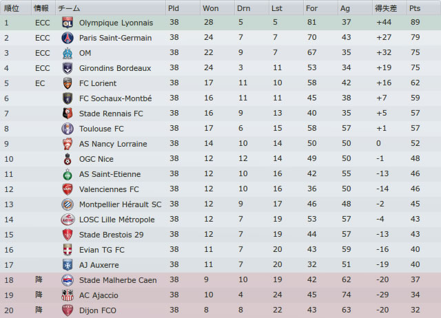The height and width of the screenshot is (318, 441).
Task: Open the Montpellier Hérault SC team link
Action: click(120, 204)
